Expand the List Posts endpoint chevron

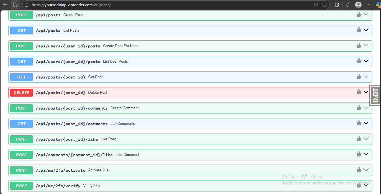(x=366, y=30)
